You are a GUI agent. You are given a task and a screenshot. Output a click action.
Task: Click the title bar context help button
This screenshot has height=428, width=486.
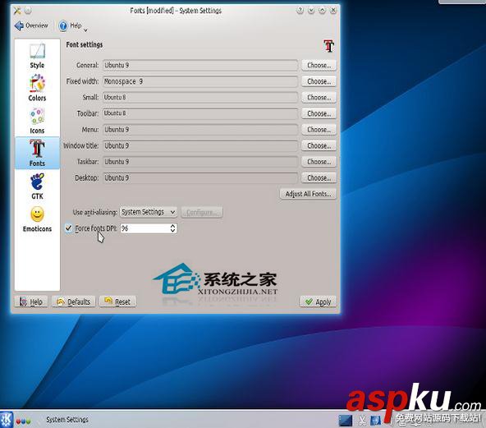pyautogui.click(x=300, y=11)
